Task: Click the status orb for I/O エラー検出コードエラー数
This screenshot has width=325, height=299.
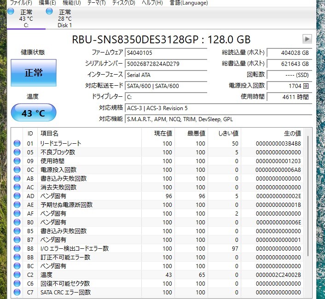Action: [17, 249]
